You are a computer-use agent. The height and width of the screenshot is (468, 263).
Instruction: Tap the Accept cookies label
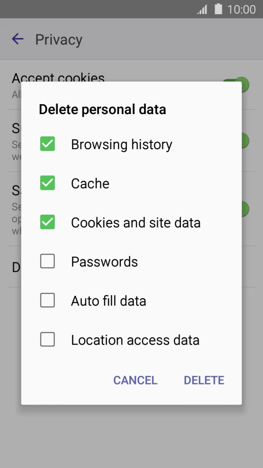tap(58, 78)
